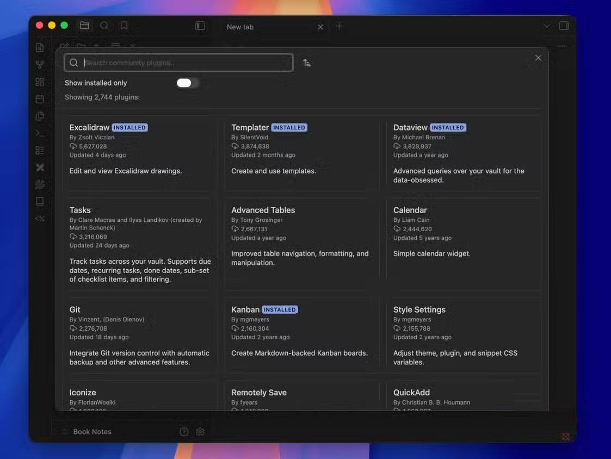Open the Templater plugin card

[x=302, y=152]
